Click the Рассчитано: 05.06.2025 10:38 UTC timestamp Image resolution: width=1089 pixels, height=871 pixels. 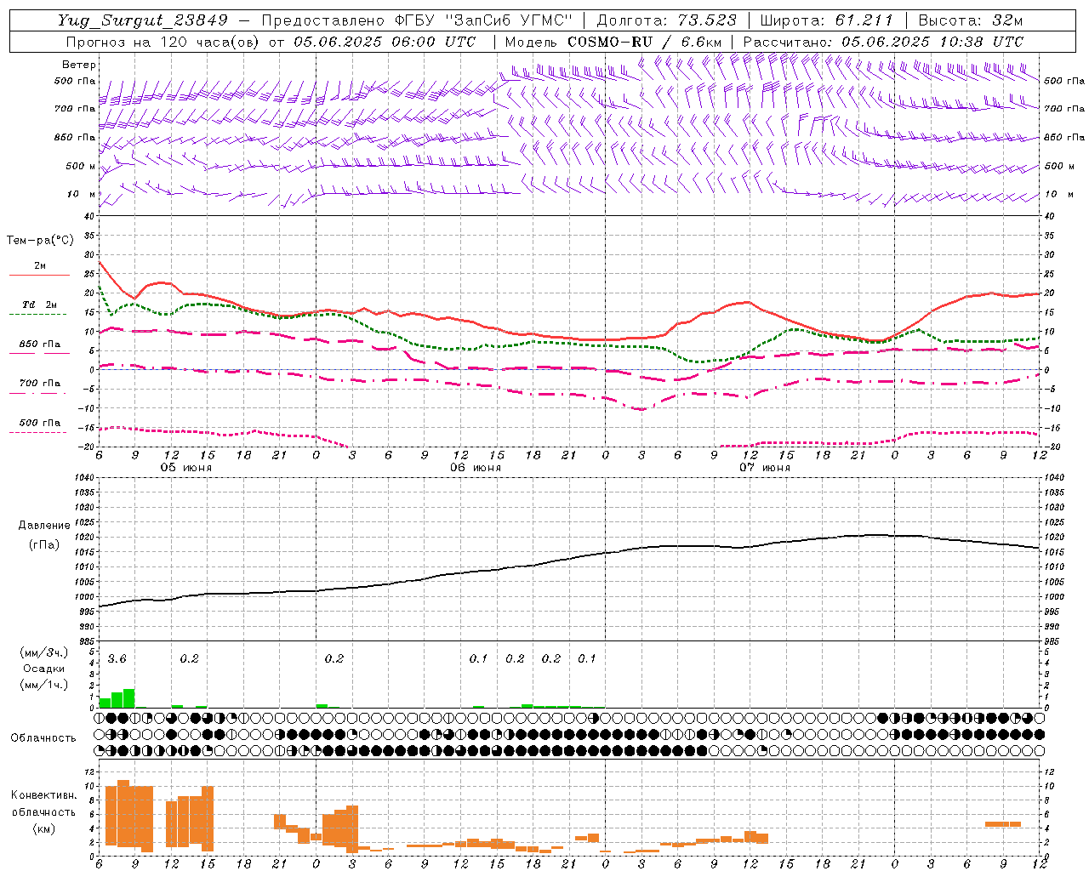coord(883,42)
